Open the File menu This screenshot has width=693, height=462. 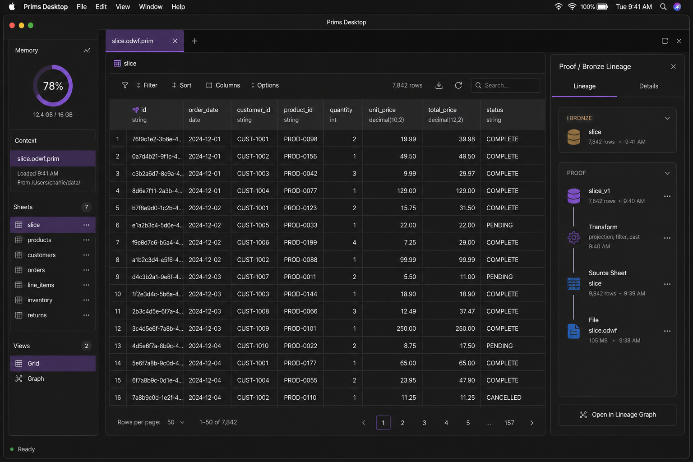(x=82, y=7)
